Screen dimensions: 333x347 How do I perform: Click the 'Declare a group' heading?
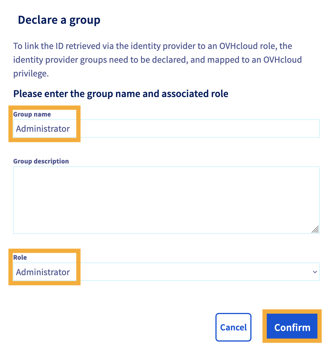click(x=59, y=20)
